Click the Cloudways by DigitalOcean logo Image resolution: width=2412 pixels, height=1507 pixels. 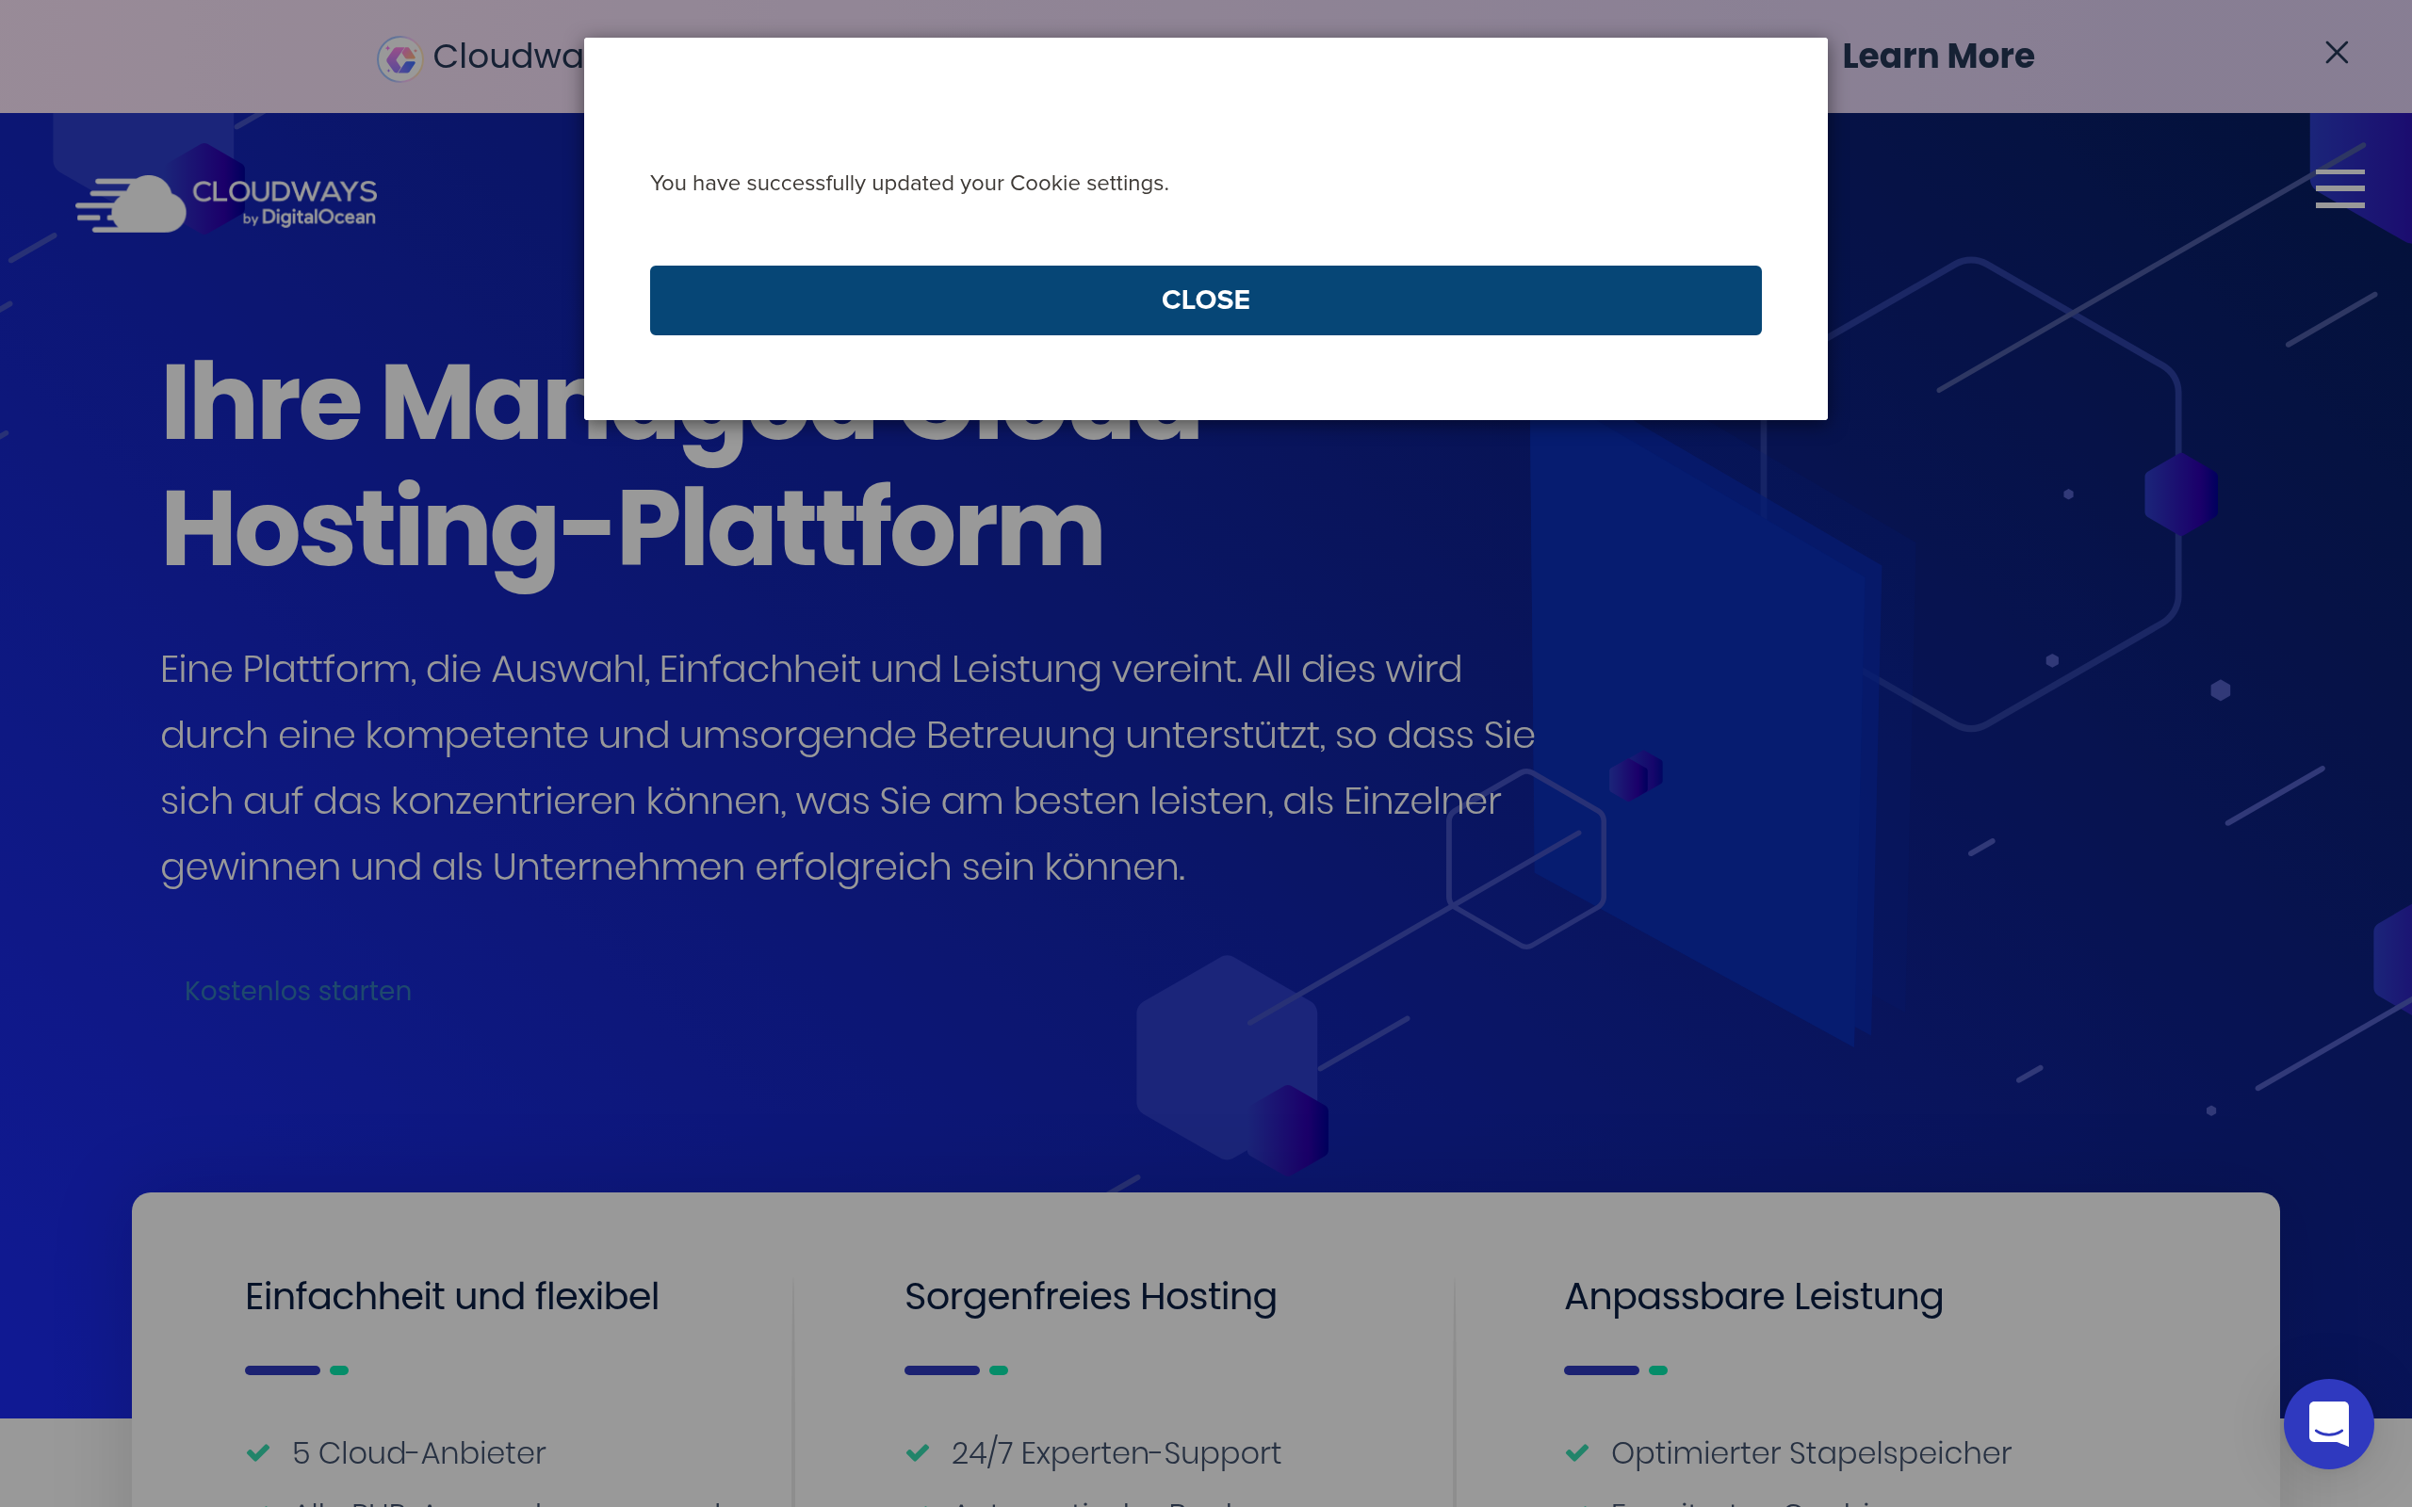point(226,203)
